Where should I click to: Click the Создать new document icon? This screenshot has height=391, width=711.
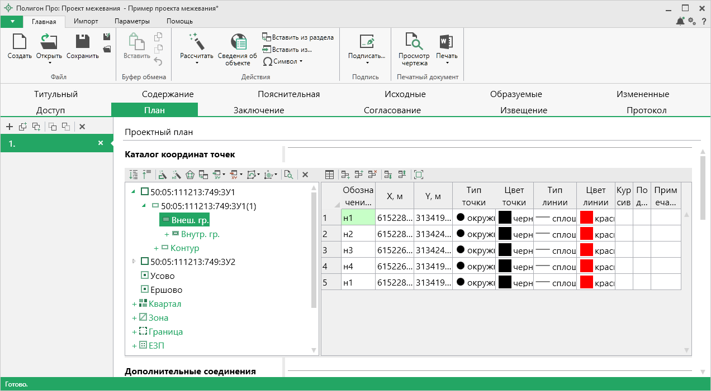(20, 42)
